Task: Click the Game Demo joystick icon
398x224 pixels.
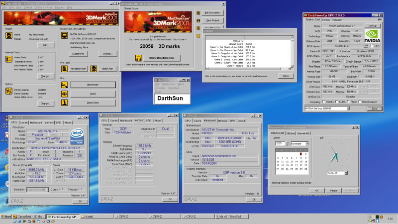Action: coord(65,102)
